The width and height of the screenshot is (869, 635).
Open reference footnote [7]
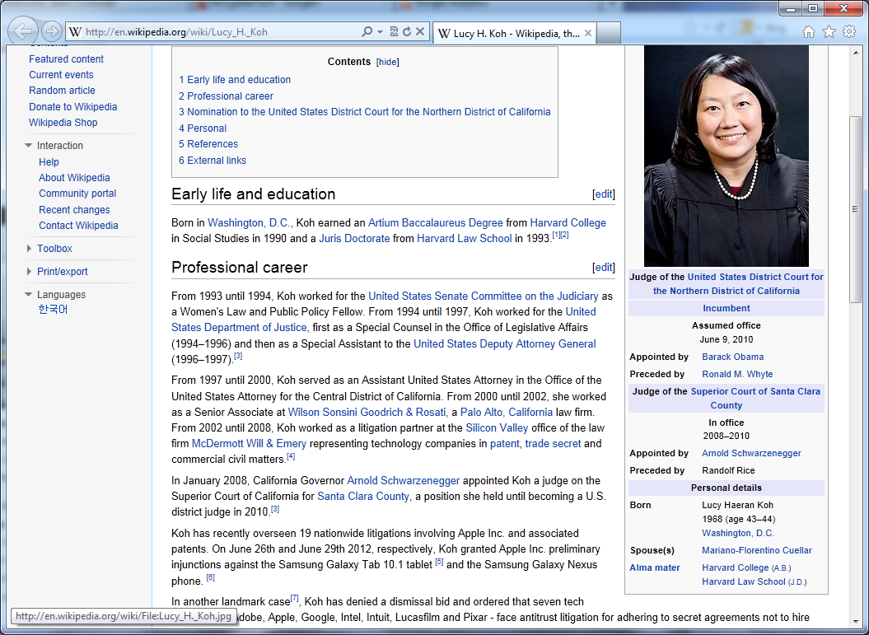coord(294,598)
